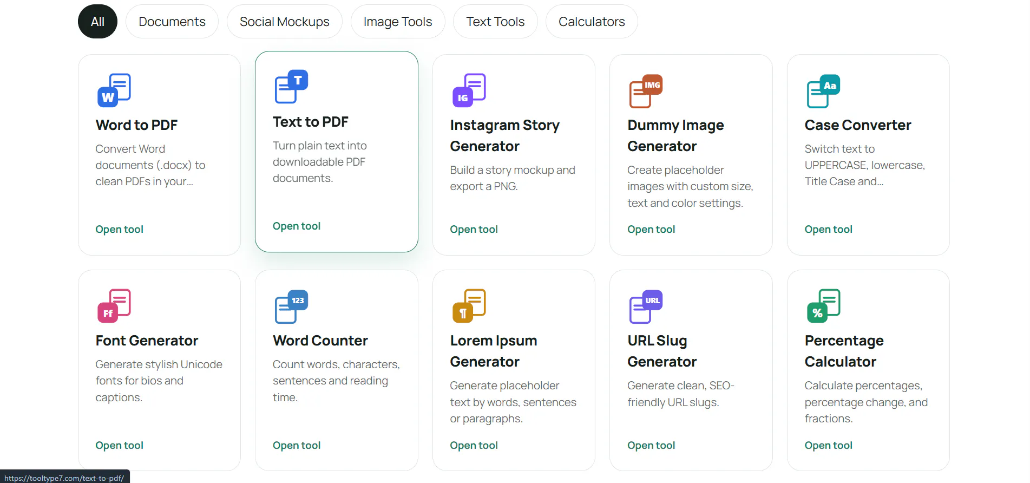Select the All filter tab
The width and height of the screenshot is (1030, 483).
97,22
